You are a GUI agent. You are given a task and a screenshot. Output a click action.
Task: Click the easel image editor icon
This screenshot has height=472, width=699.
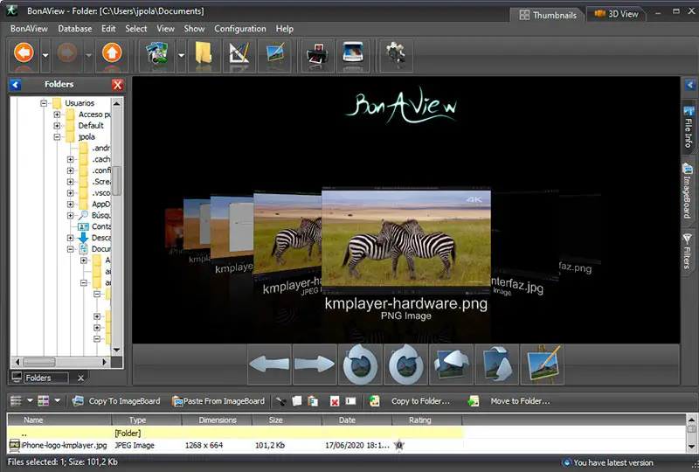(542, 364)
